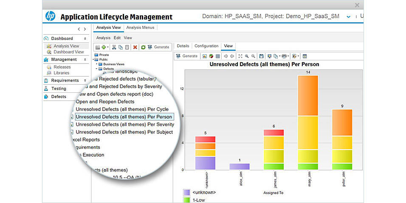Open the copy graph dropdown arrow
The image size is (406, 203).
279,56
